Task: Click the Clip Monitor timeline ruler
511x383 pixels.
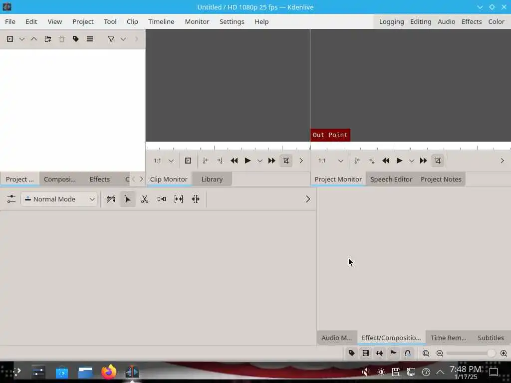Action: [x=228, y=146]
